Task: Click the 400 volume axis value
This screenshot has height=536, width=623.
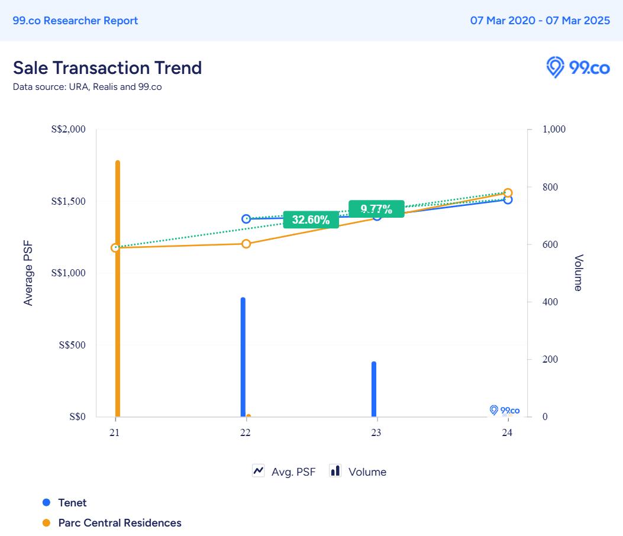Action: coord(550,302)
